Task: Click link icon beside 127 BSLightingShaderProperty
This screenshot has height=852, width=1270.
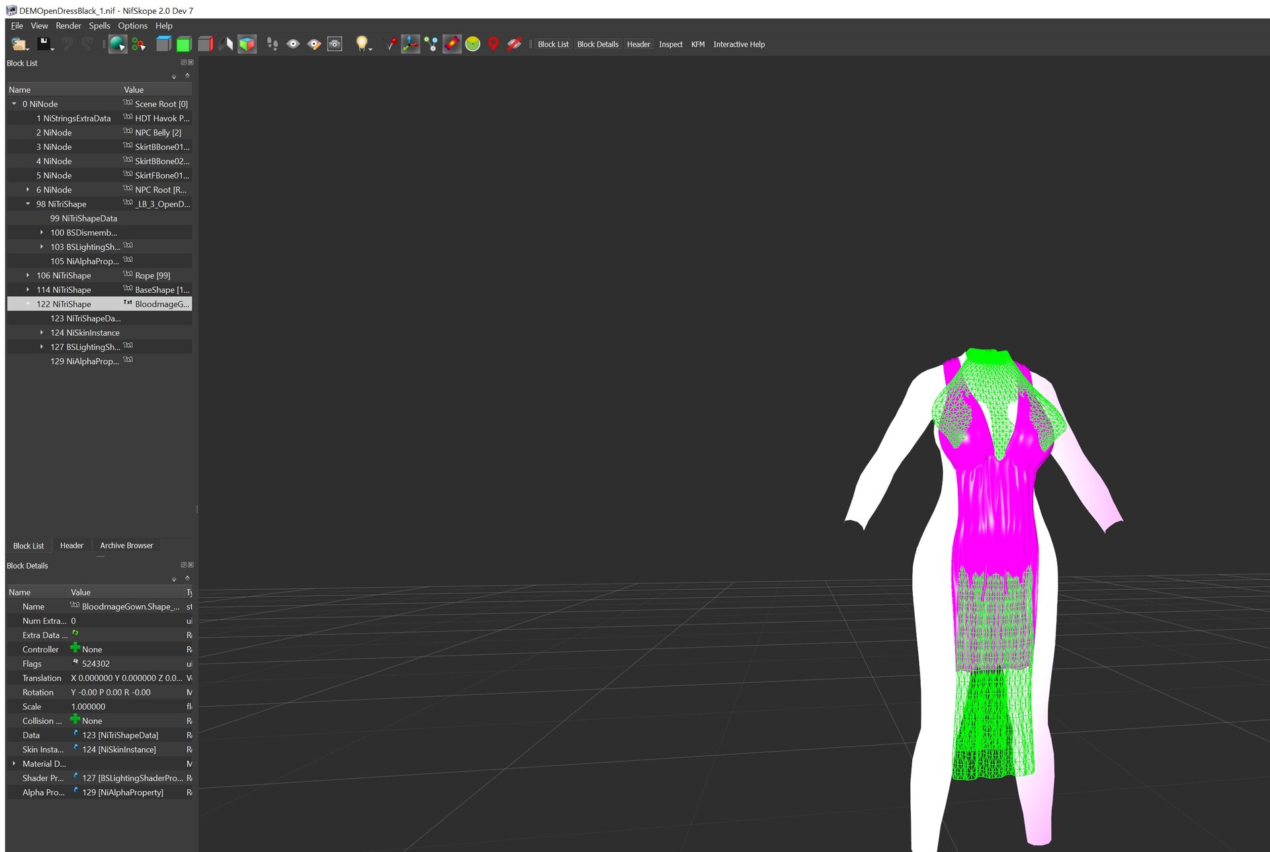Action: pos(75,777)
